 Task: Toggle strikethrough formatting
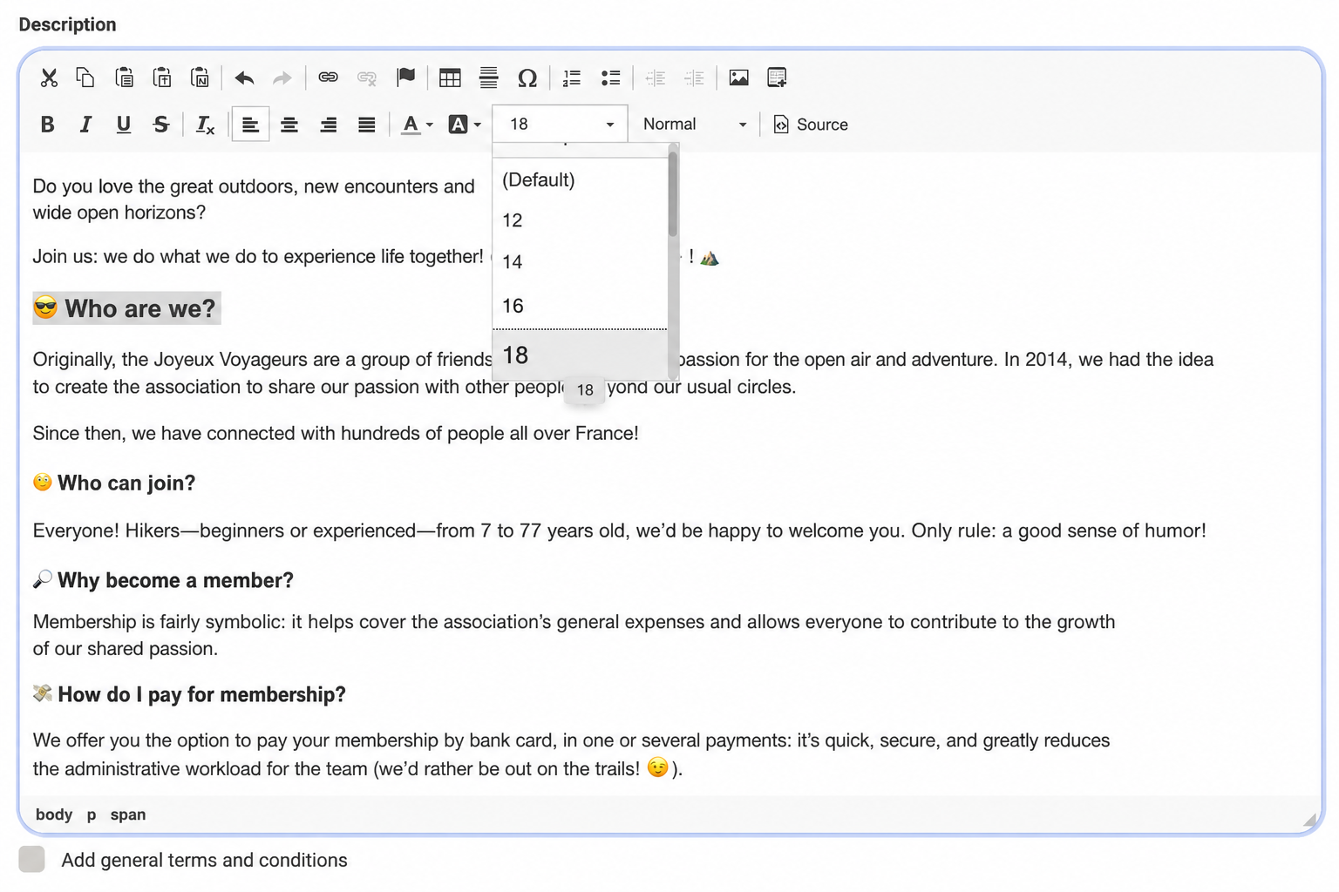click(x=161, y=125)
